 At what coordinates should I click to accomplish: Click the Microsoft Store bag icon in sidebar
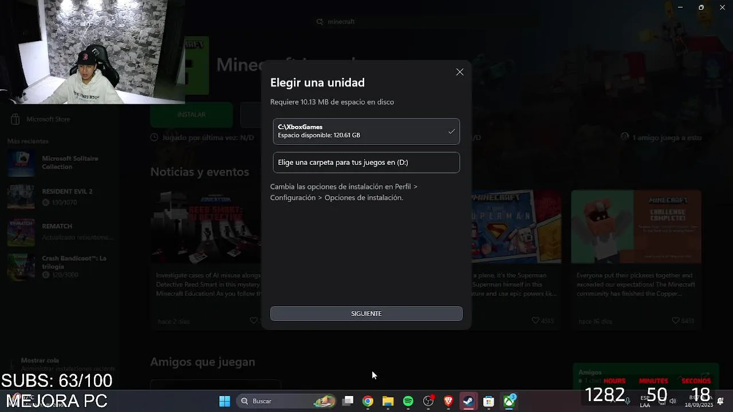(x=15, y=119)
